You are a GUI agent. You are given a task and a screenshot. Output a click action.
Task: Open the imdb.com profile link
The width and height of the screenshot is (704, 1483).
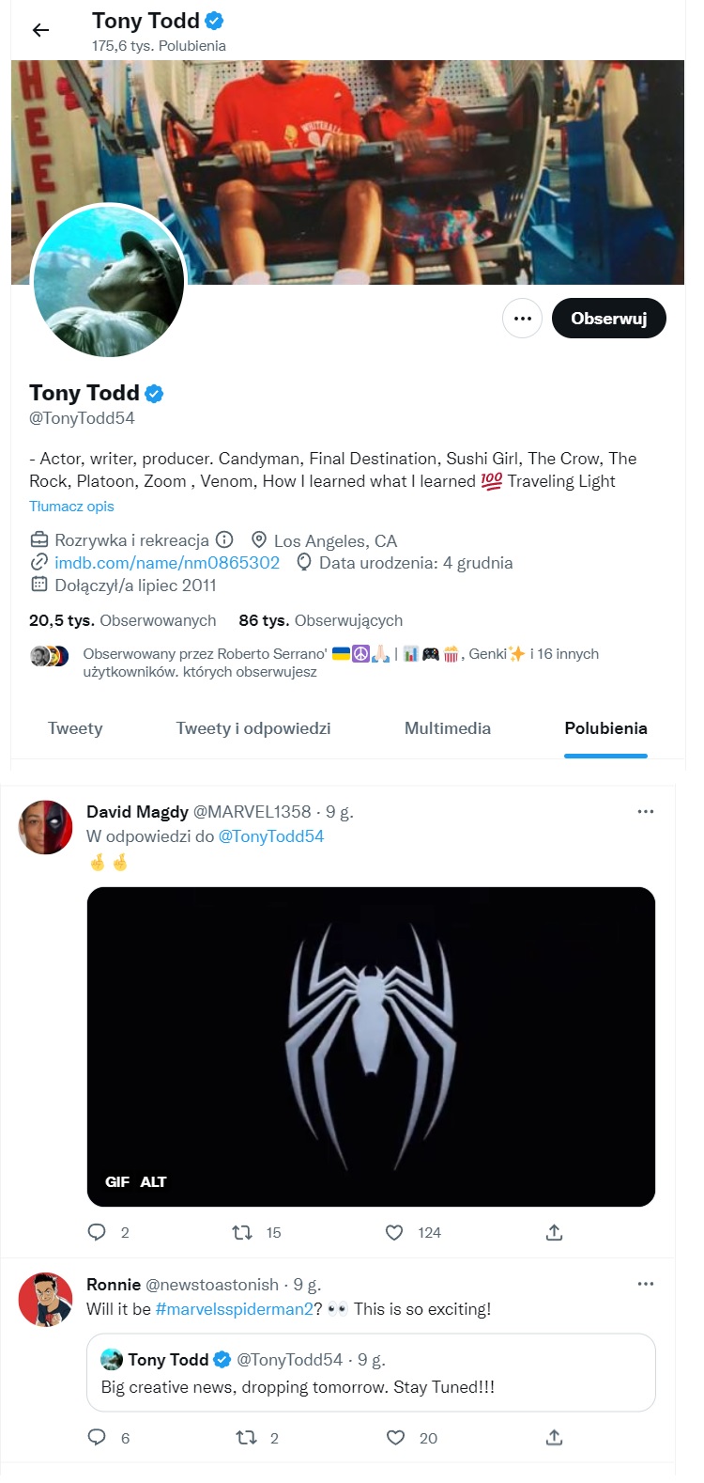coord(167,563)
